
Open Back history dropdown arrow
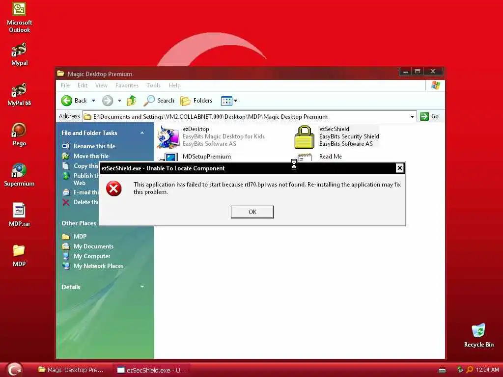point(93,101)
